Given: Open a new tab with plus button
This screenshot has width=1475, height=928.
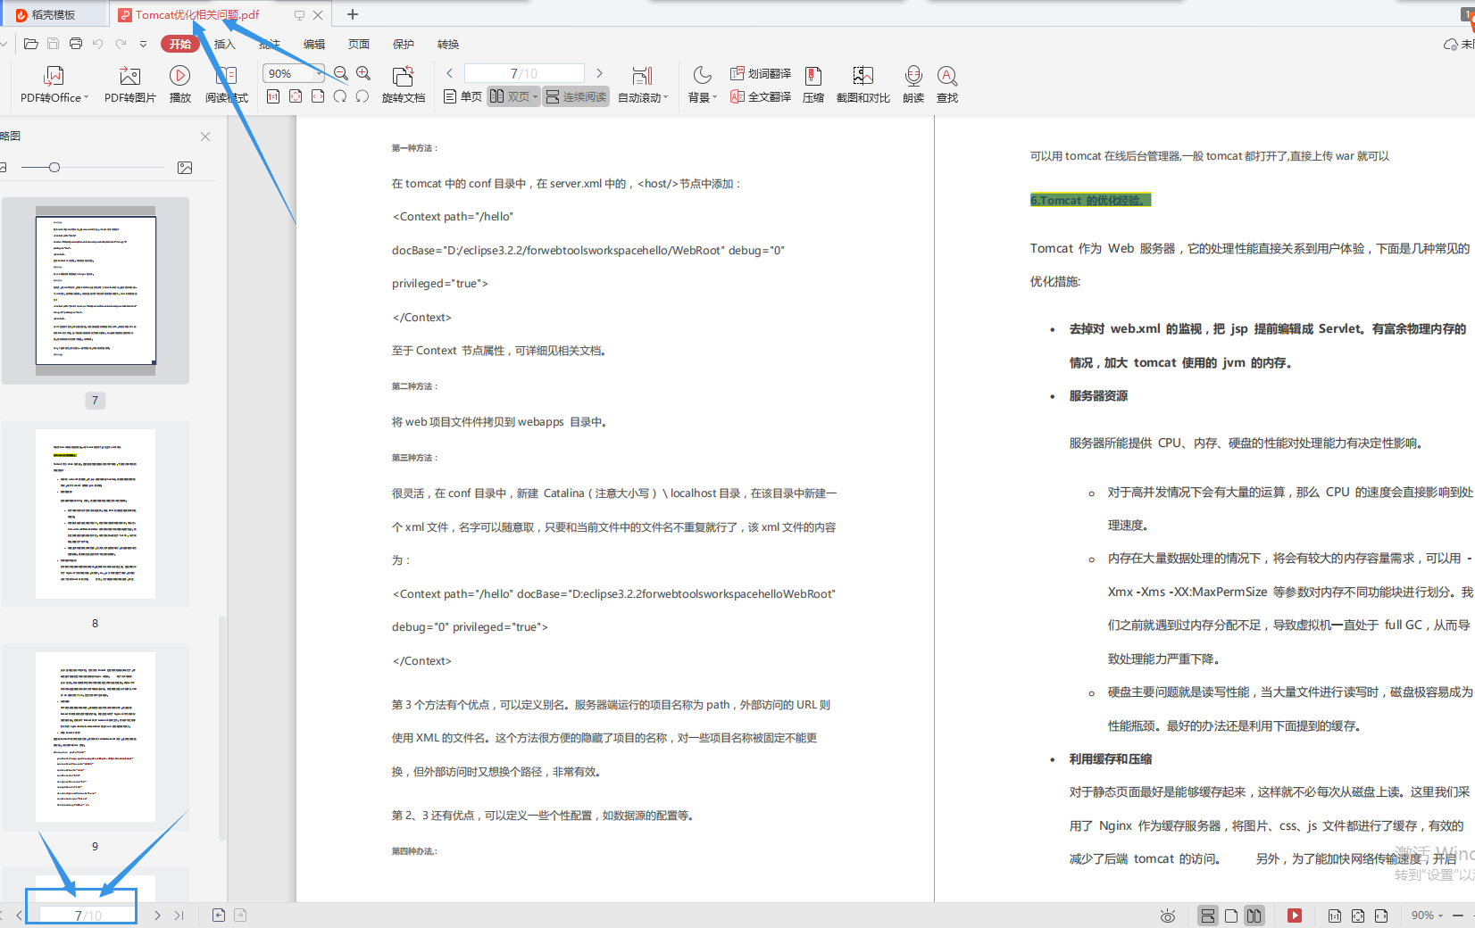Looking at the screenshot, I should point(353,14).
